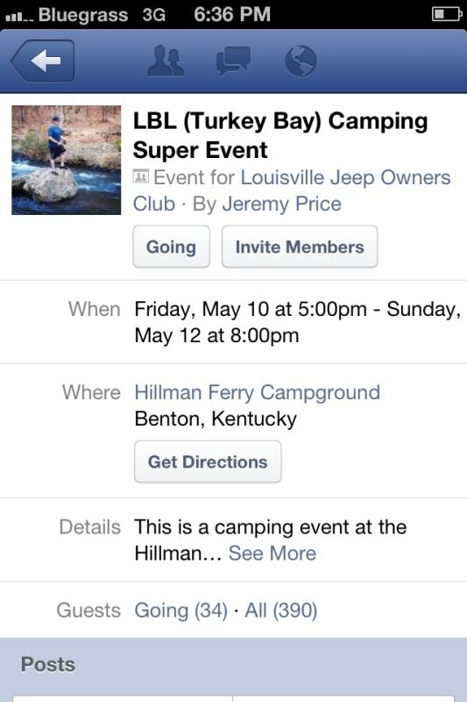Viewport: 467px width, 702px height.
Task: Open the messages chat bubbles icon
Action: [x=233, y=61]
